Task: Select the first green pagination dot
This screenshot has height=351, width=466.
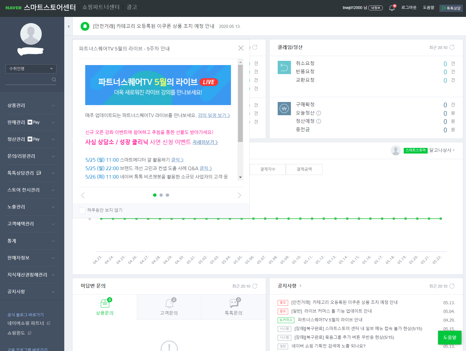Action: [x=155, y=195]
